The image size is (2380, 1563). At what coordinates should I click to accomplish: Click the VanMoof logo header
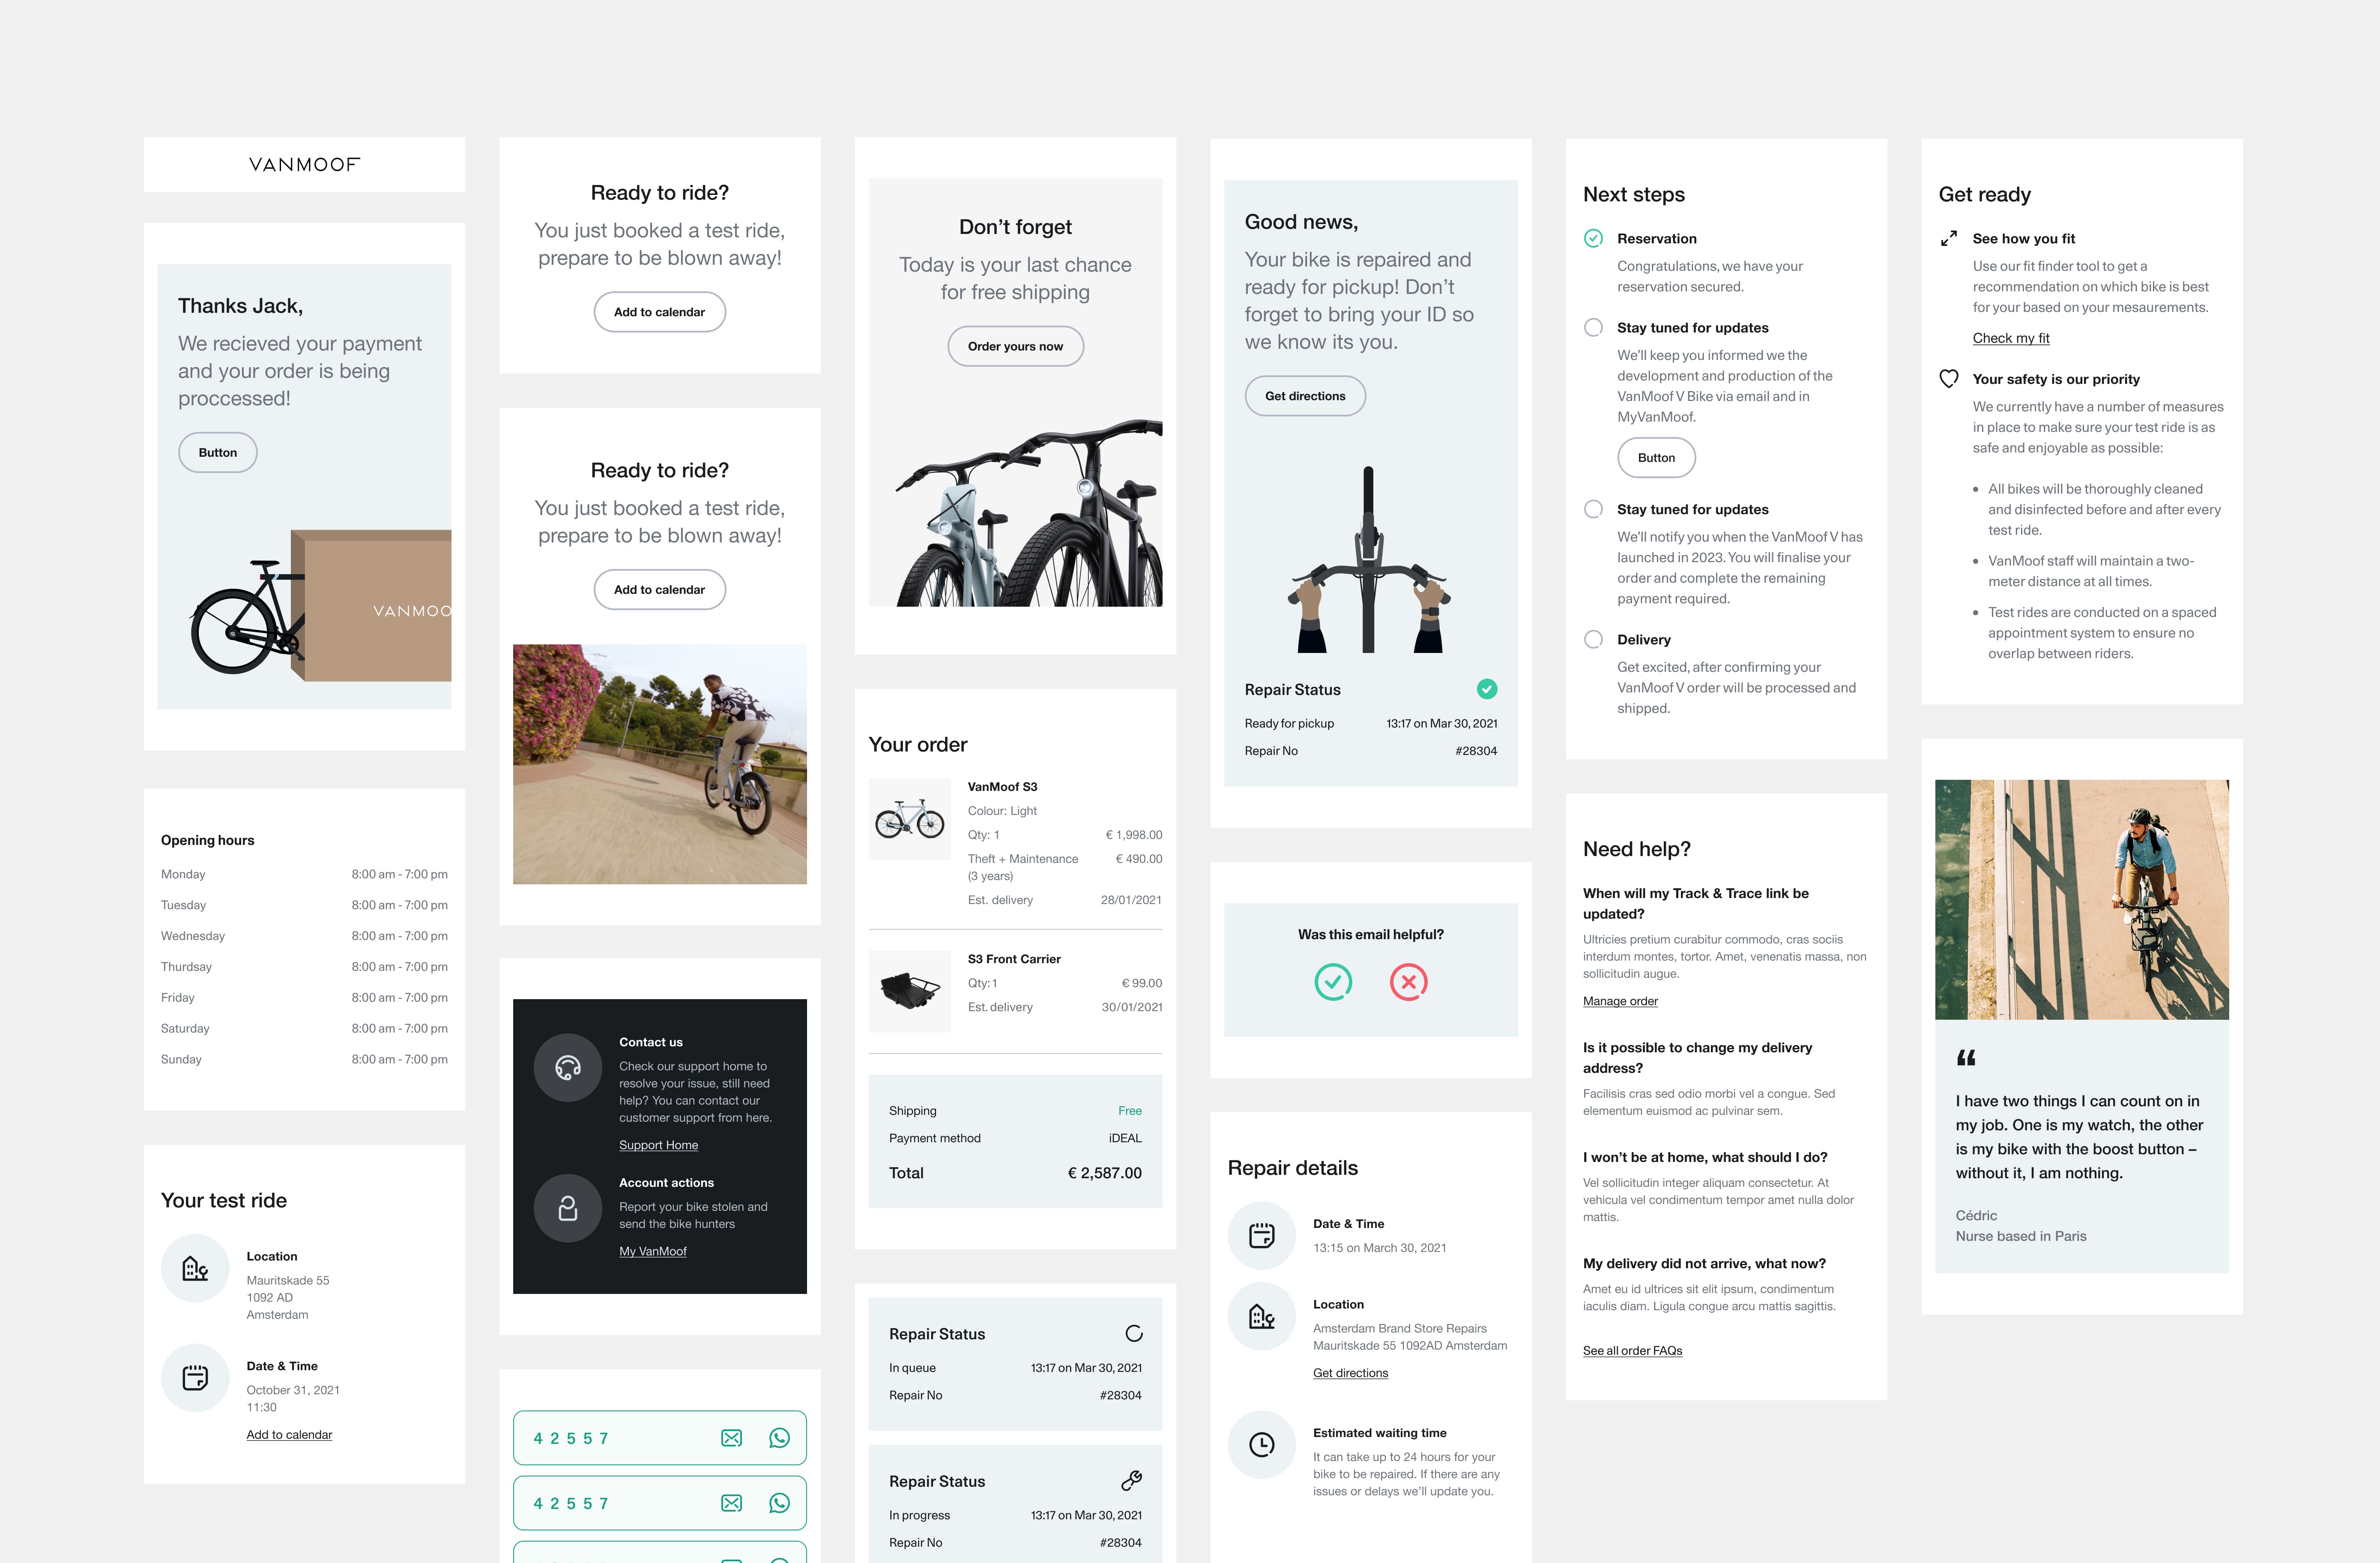click(x=304, y=164)
